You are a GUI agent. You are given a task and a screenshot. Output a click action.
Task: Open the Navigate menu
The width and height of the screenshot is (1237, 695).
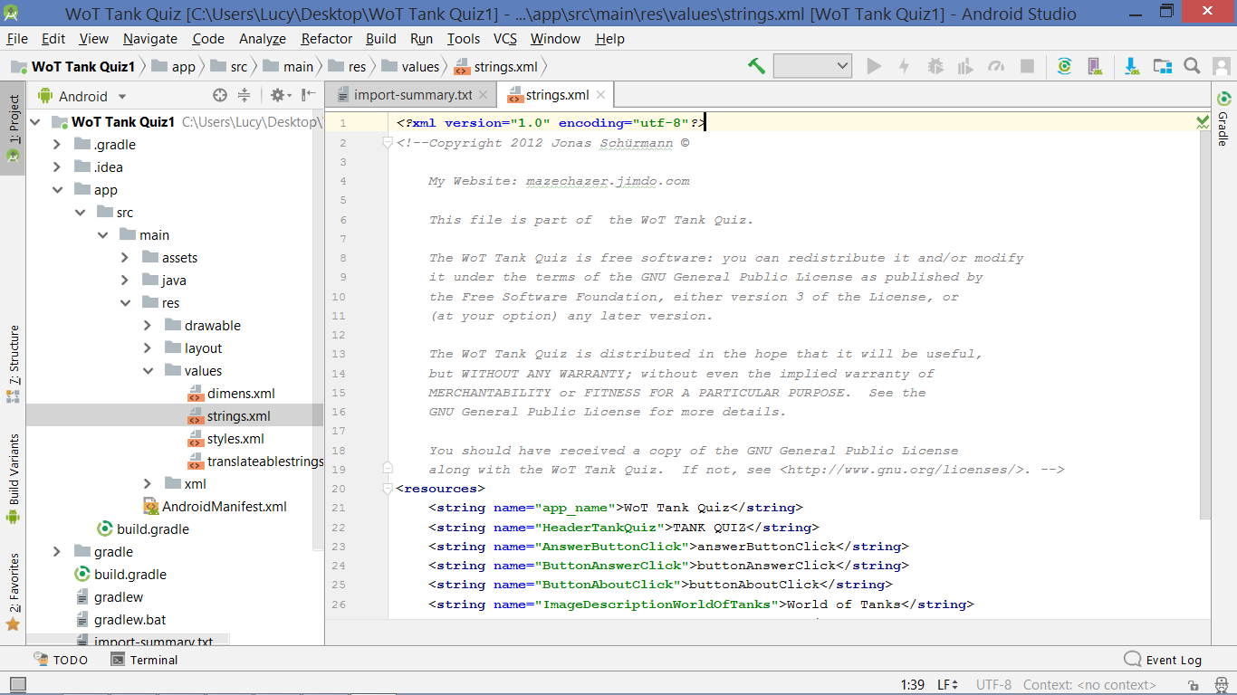pyautogui.click(x=150, y=38)
